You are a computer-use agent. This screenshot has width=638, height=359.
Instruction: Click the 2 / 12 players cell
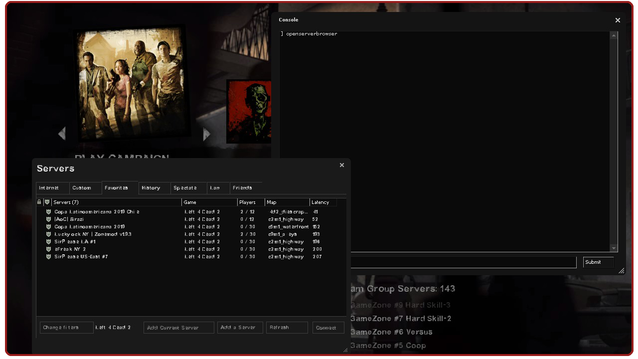click(x=248, y=212)
